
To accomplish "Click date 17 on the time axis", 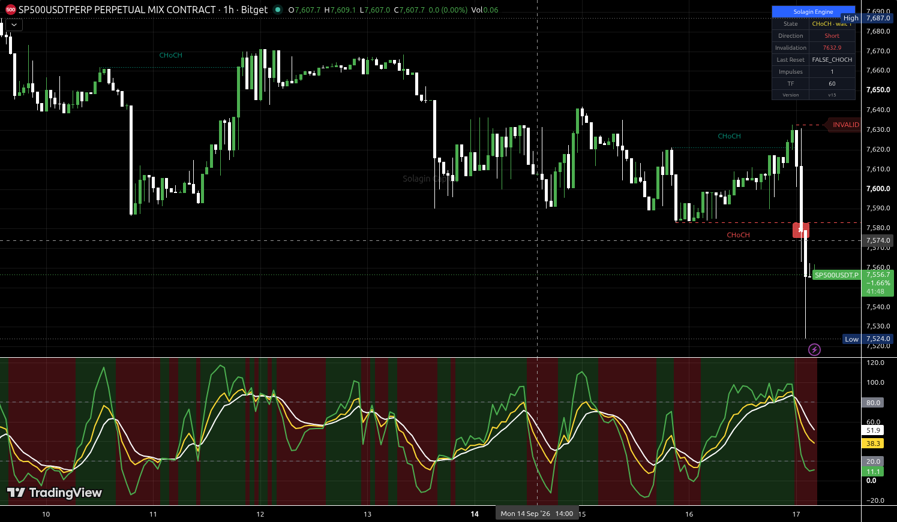I will point(796,514).
